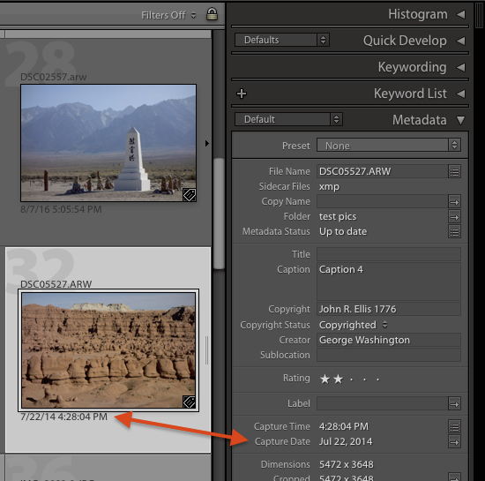Screen dimensions: 485x481
Task: Click the arrow icon beside Copy Name
Action: pyautogui.click(x=454, y=202)
